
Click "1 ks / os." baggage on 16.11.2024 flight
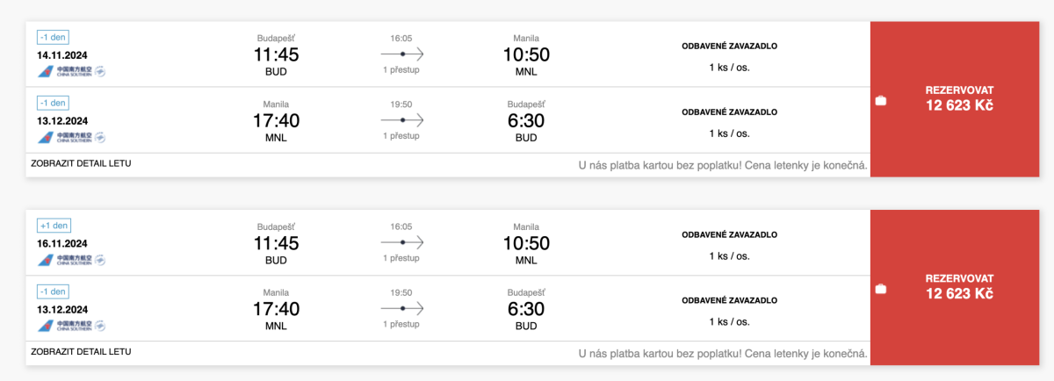point(729,255)
